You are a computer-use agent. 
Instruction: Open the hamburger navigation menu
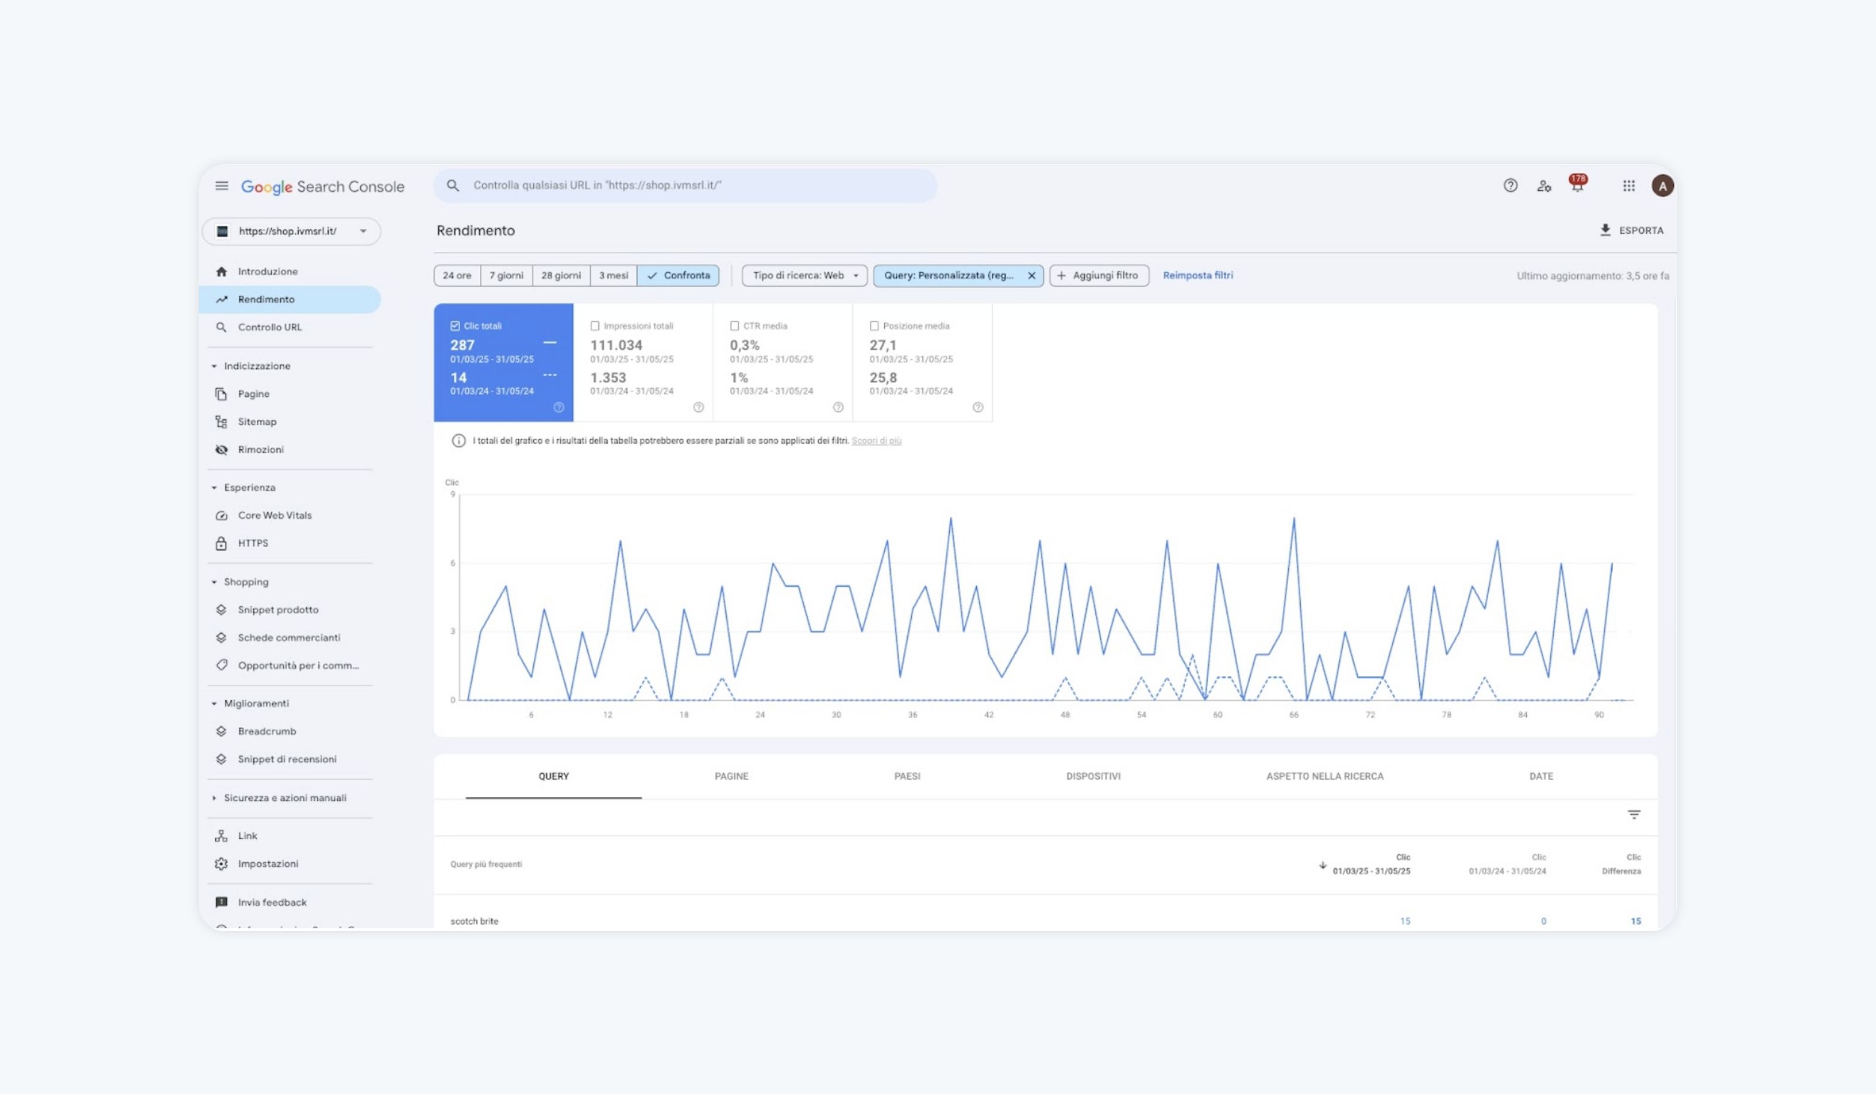(222, 186)
